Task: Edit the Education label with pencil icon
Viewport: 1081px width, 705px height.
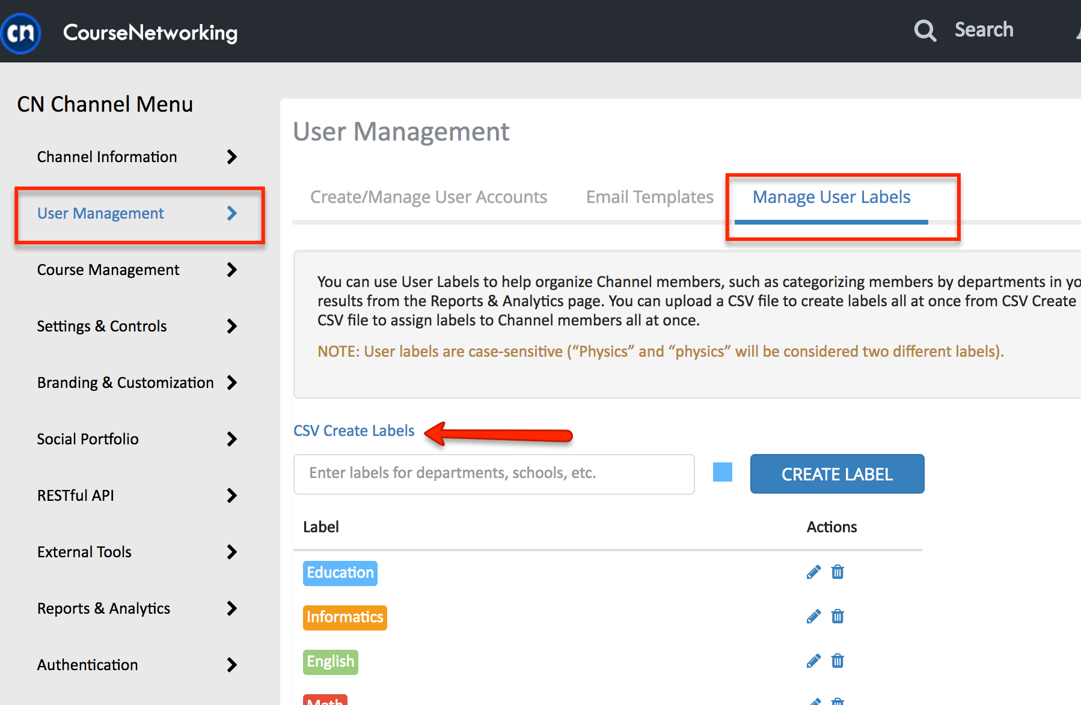Action: pyautogui.click(x=813, y=572)
